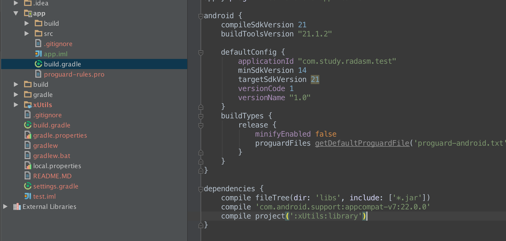Click the highlighted targetSdkVersion value 21
The width and height of the screenshot is (506, 241).
[x=315, y=80]
